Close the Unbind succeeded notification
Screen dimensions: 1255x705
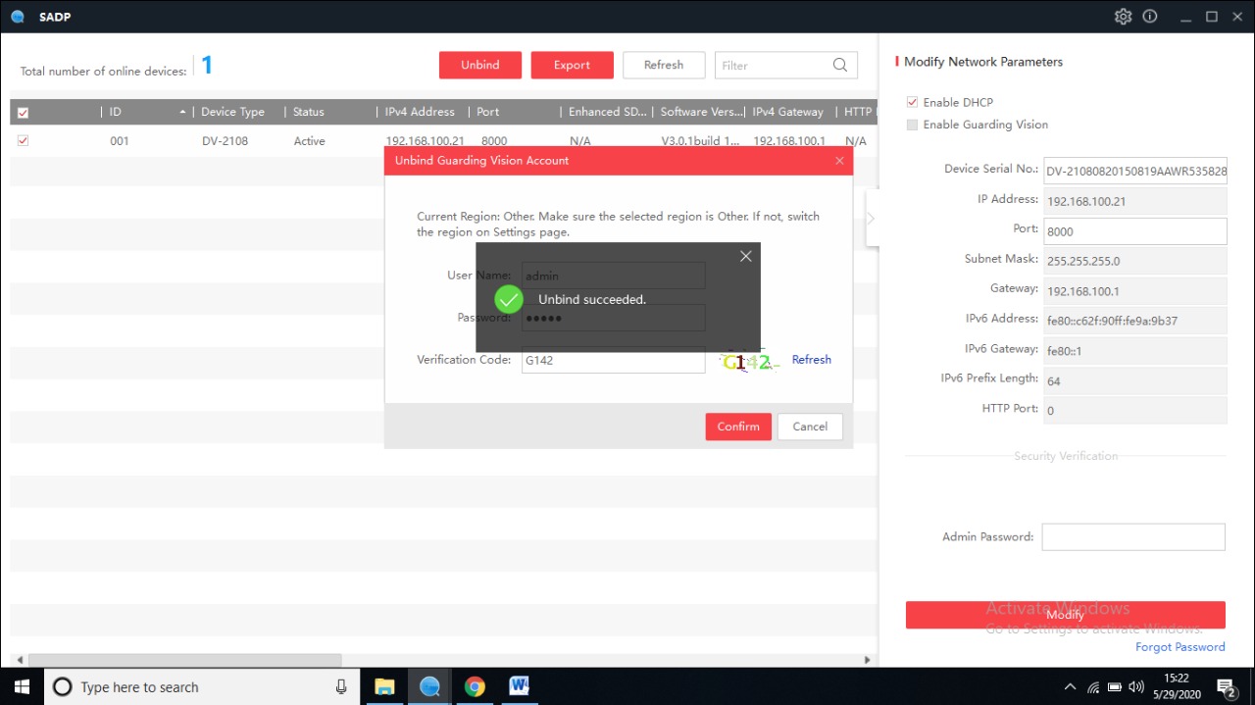(x=745, y=256)
